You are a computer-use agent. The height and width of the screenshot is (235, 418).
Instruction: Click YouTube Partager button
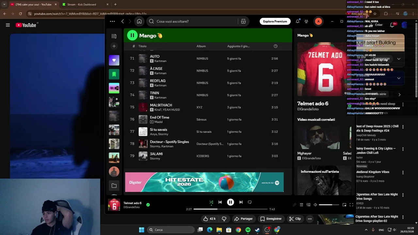pyautogui.click(x=244, y=219)
